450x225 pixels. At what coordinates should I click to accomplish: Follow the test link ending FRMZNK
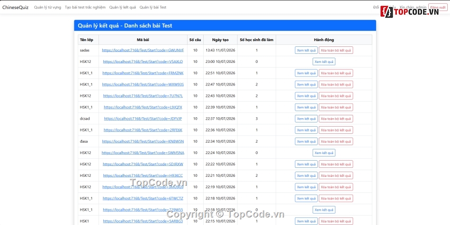click(x=143, y=73)
